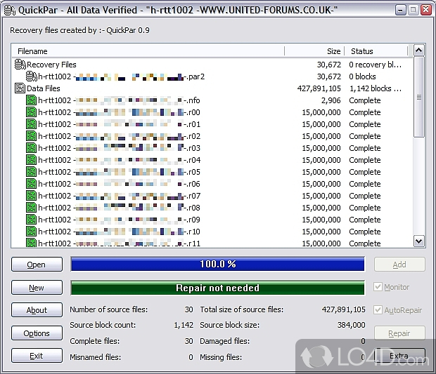436x374 pixels.
Task: Click the green Repair not needed bar
Action: pos(217,288)
